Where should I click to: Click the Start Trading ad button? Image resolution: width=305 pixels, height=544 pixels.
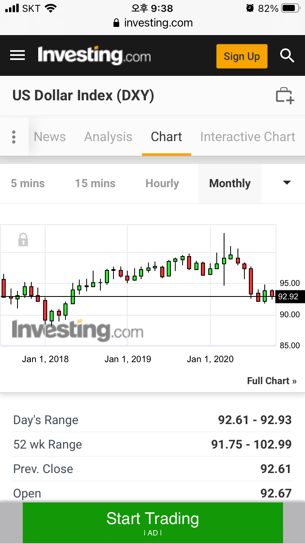(x=153, y=522)
